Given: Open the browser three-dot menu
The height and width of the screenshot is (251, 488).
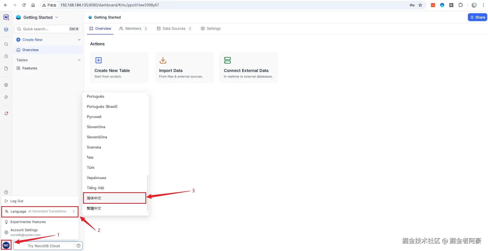Looking at the screenshot, I should point(483,5).
